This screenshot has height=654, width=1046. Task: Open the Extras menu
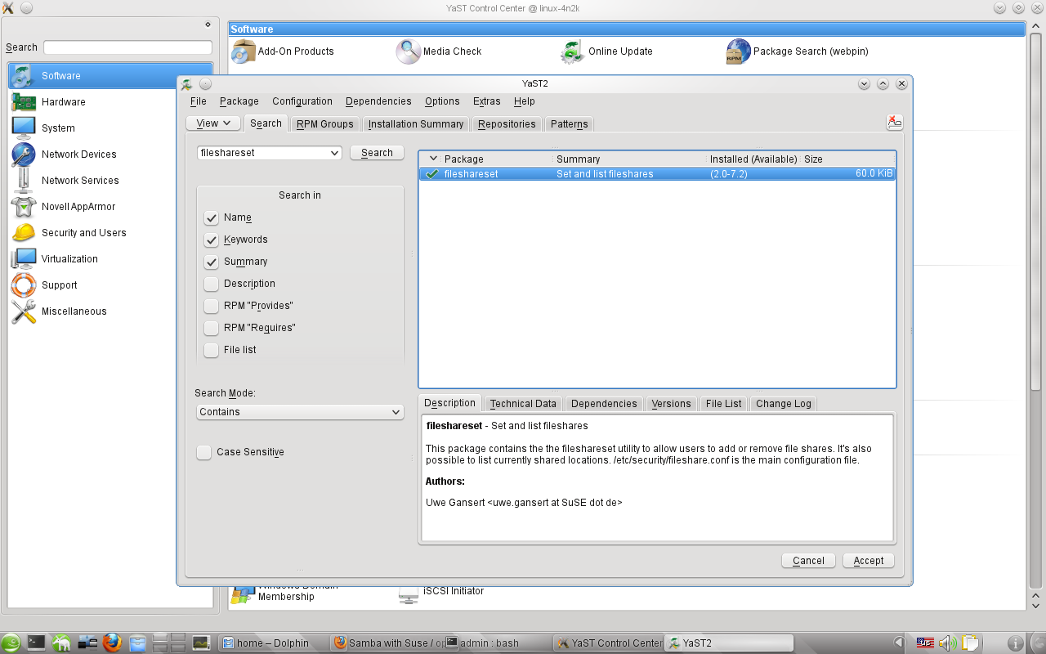pos(487,102)
